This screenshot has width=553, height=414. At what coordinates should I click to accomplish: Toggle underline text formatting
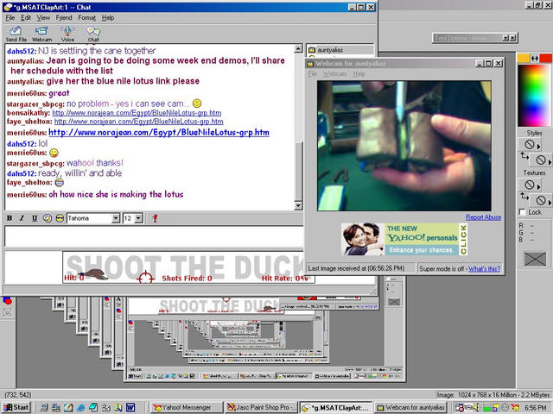click(x=35, y=218)
